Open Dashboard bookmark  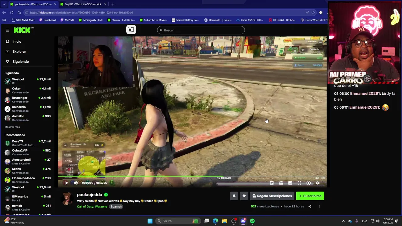tap(47, 20)
